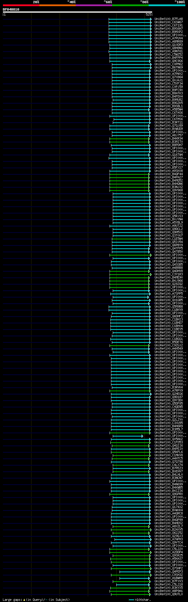Click the green ~80% legend segment
The image size is (188, 602).
130,5
